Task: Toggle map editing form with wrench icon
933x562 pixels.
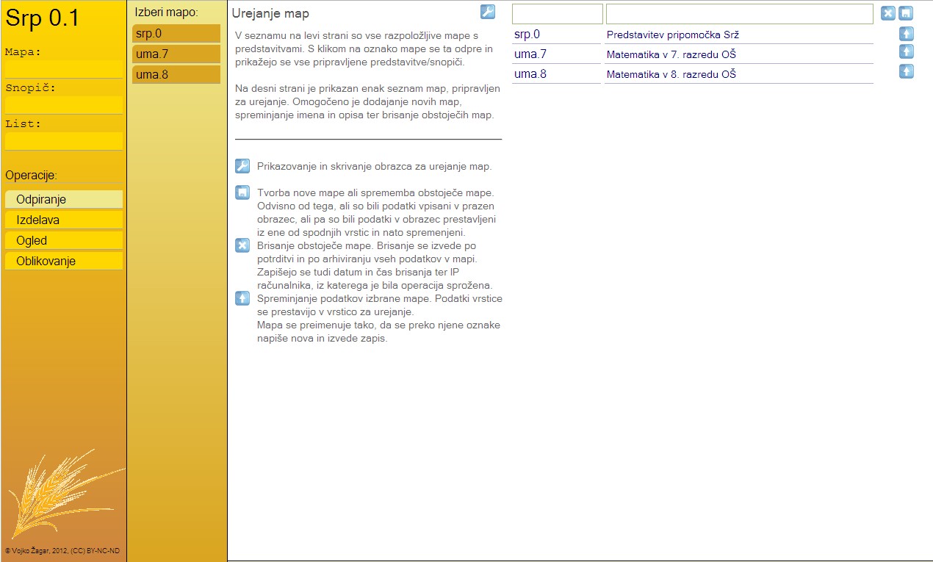Action: 487,12
